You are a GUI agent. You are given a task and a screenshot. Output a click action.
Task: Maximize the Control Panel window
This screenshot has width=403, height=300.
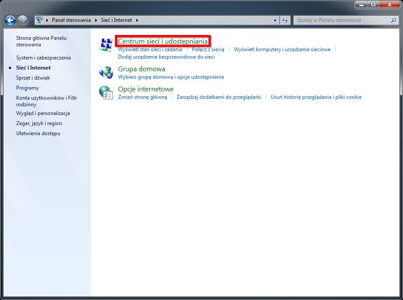pos(373,4)
